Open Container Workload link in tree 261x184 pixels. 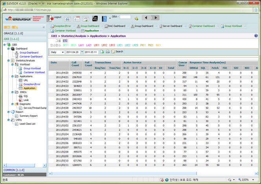point(34,72)
